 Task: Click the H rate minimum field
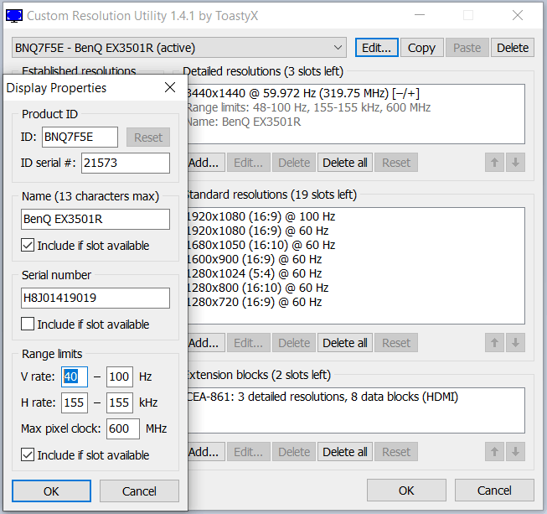75,402
